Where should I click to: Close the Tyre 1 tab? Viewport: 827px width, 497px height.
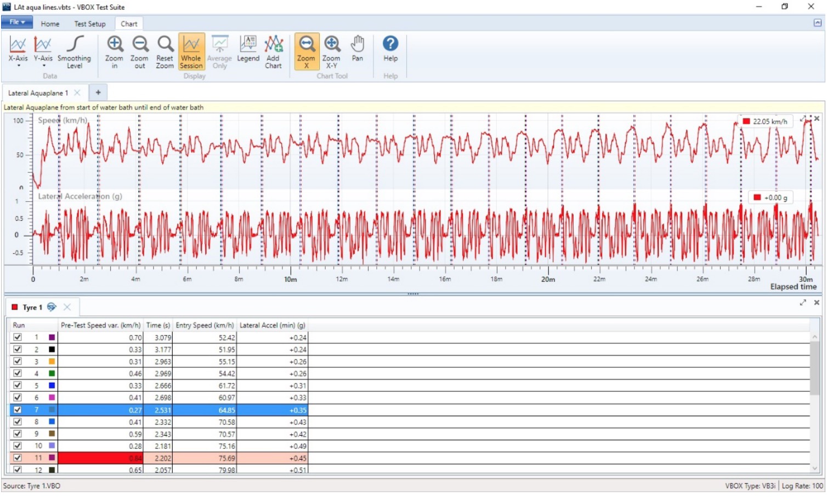(67, 307)
